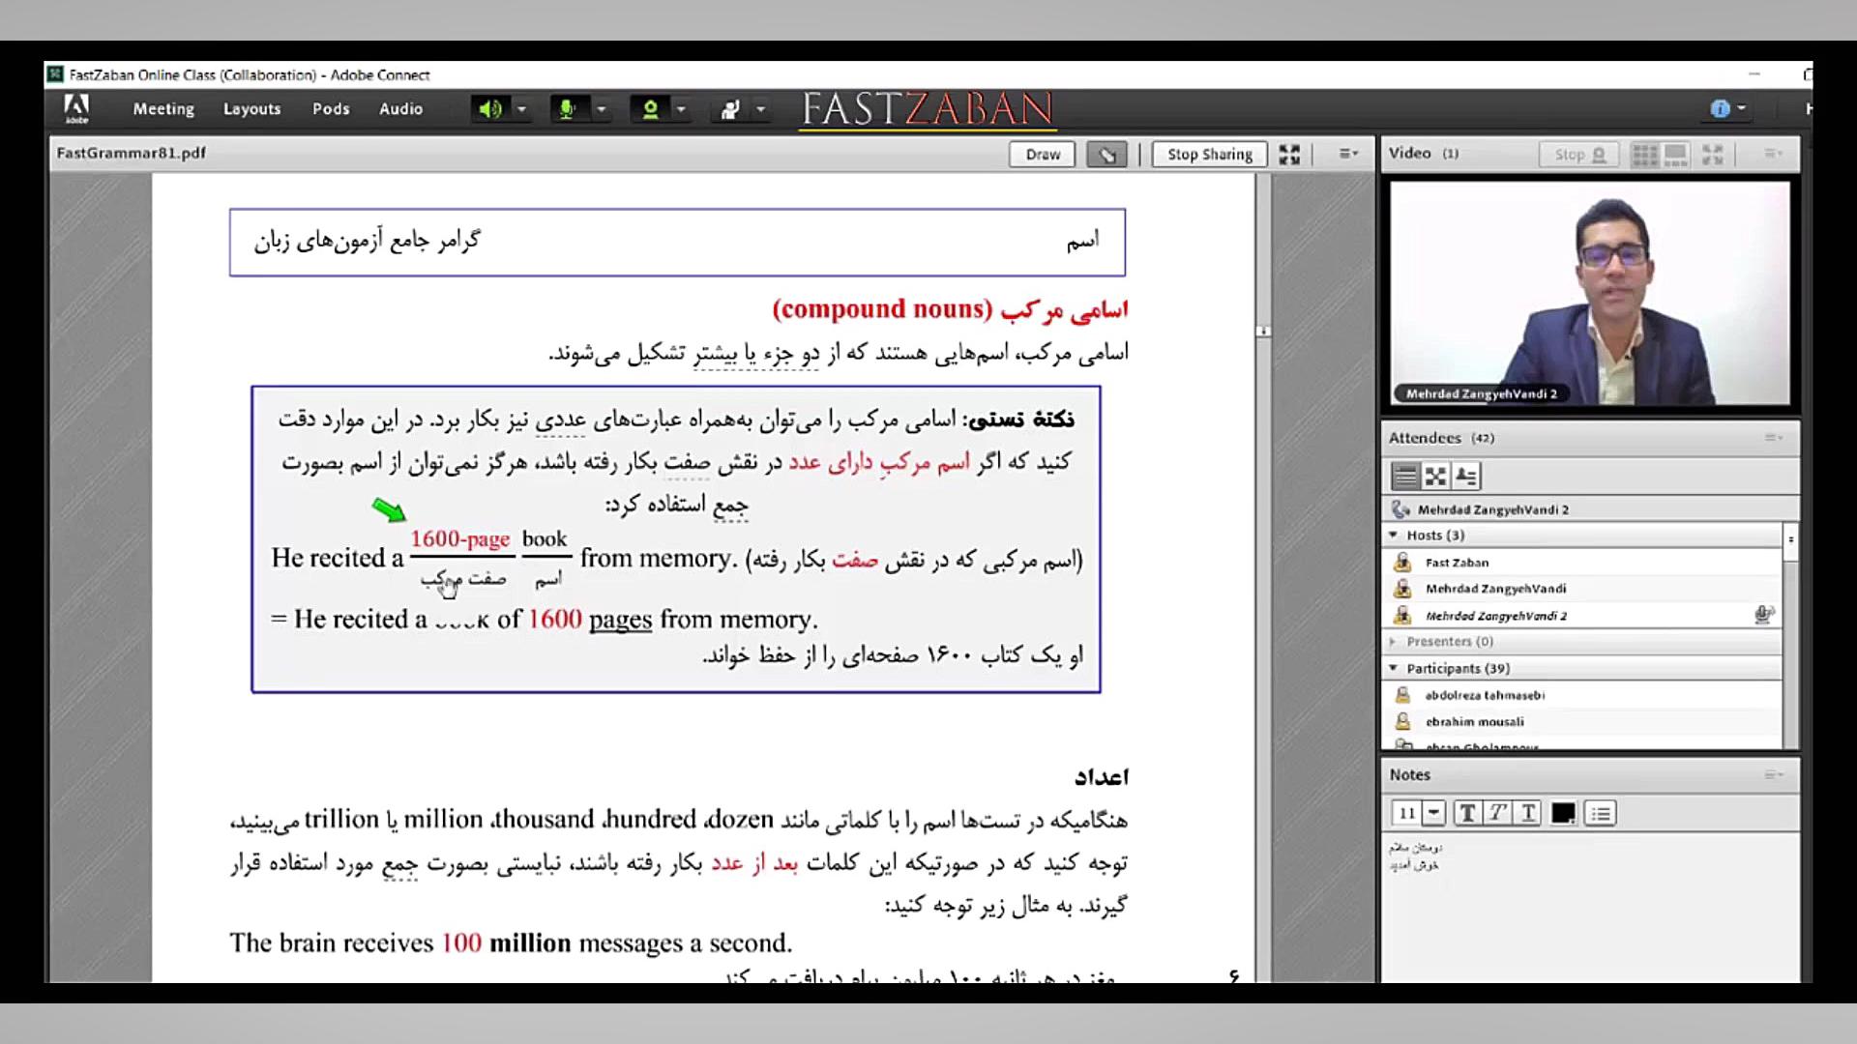
Task: Open the Meeting menu
Action: coord(163,109)
